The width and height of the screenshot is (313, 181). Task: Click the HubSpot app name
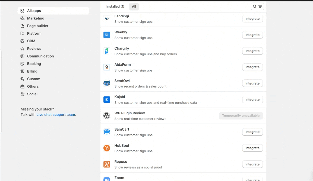pos(122,146)
